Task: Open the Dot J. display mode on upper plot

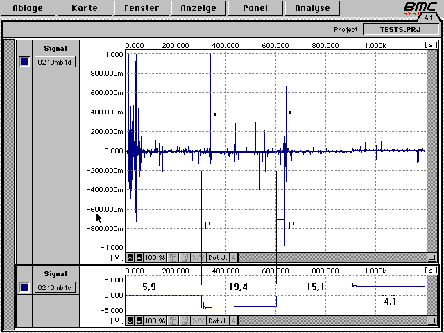Action: pos(217,257)
